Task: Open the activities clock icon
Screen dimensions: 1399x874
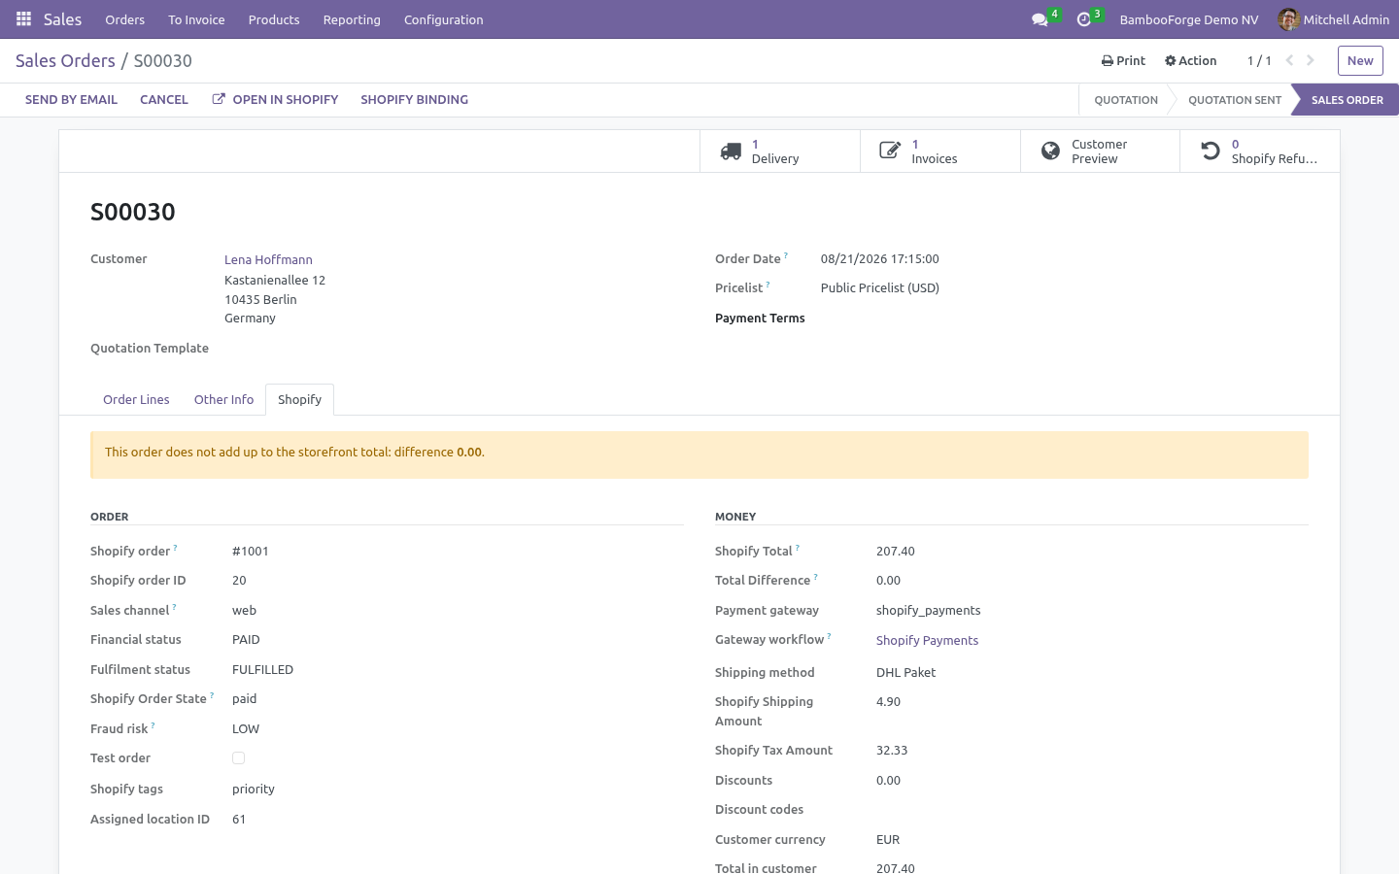Action: [x=1084, y=19]
